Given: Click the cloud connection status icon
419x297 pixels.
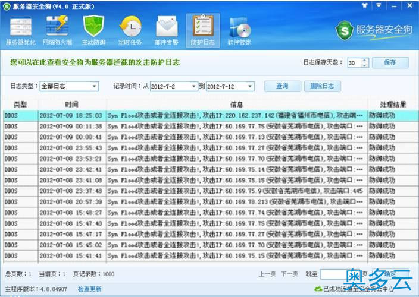Looking at the screenshot, I should 318,289.
